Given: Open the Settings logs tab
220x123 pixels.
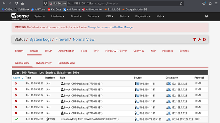Looking at the screenshot, I should (184, 51).
